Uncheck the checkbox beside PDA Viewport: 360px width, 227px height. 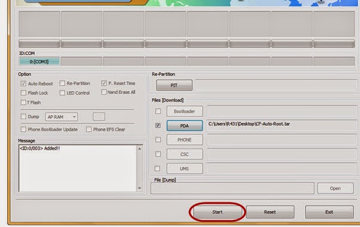coord(158,125)
